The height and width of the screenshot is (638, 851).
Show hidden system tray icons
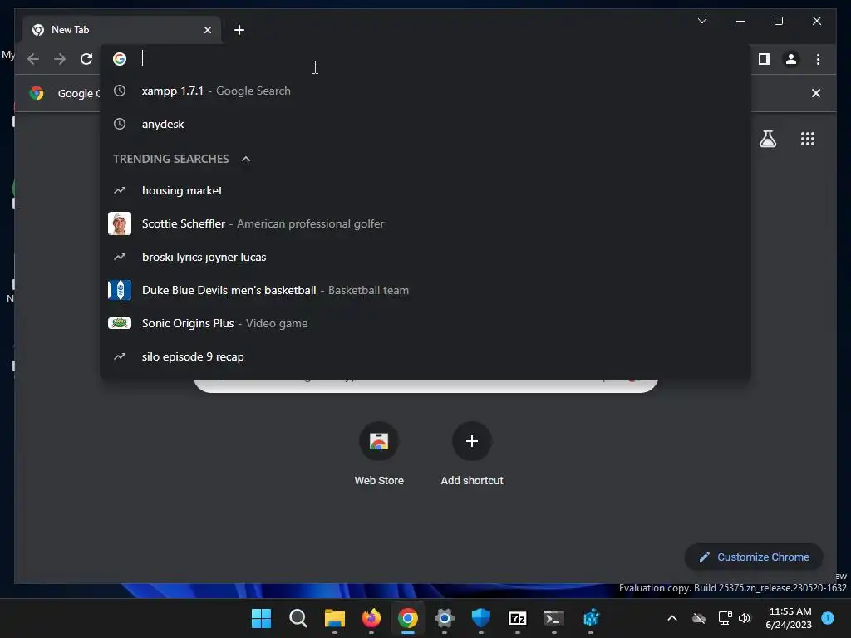(x=671, y=618)
